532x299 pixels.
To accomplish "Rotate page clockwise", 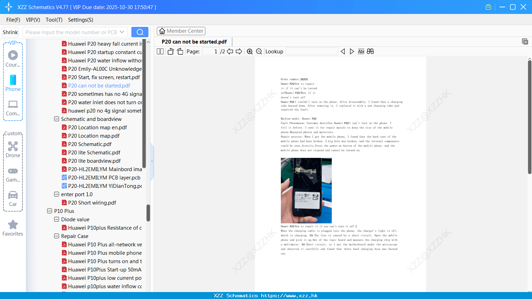I will coord(180,51).
